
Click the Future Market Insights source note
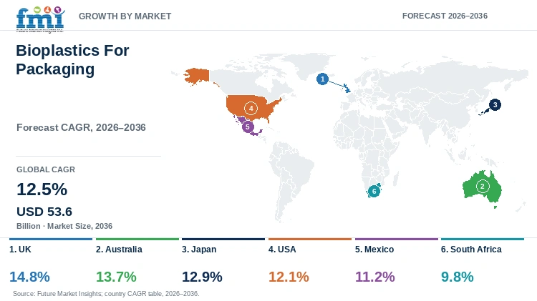click(x=106, y=293)
